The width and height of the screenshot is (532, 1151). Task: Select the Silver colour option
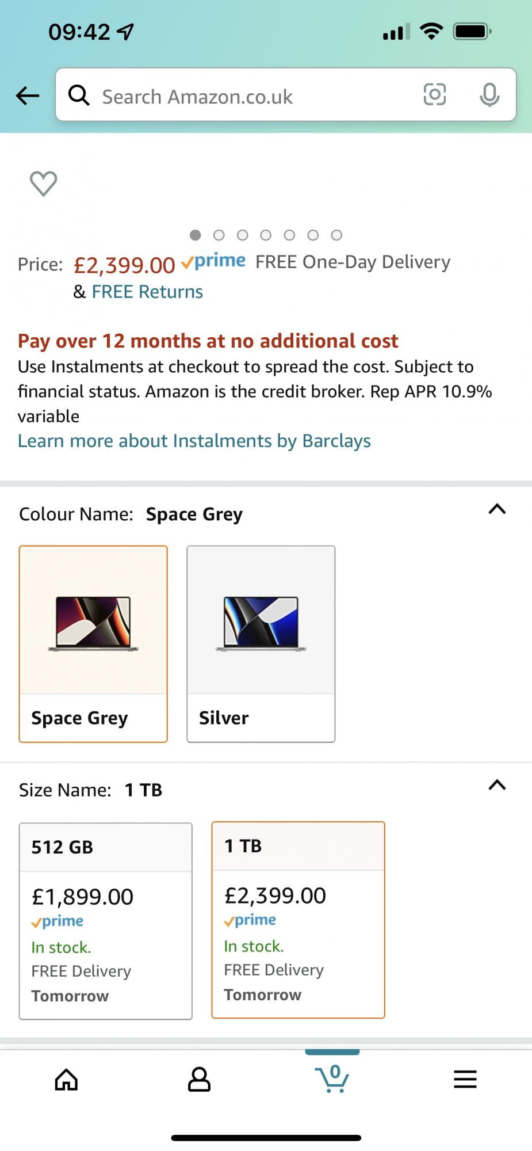261,643
